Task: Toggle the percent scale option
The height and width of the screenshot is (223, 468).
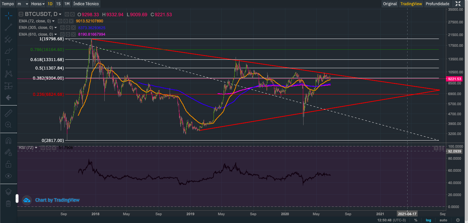Action: point(416,220)
